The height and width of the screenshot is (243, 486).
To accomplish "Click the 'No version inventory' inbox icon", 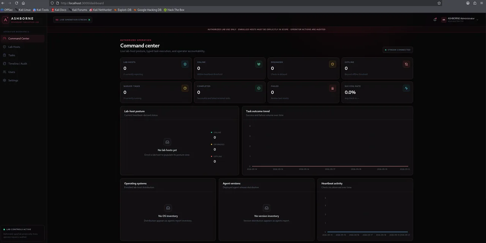I will click(267, 208).
